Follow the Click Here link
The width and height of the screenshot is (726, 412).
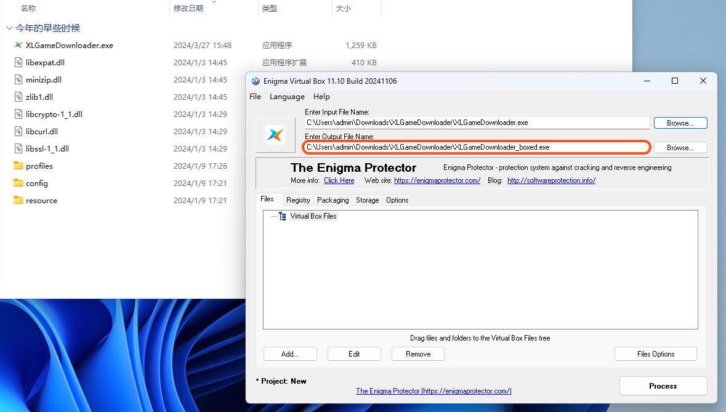pos(339,180)
